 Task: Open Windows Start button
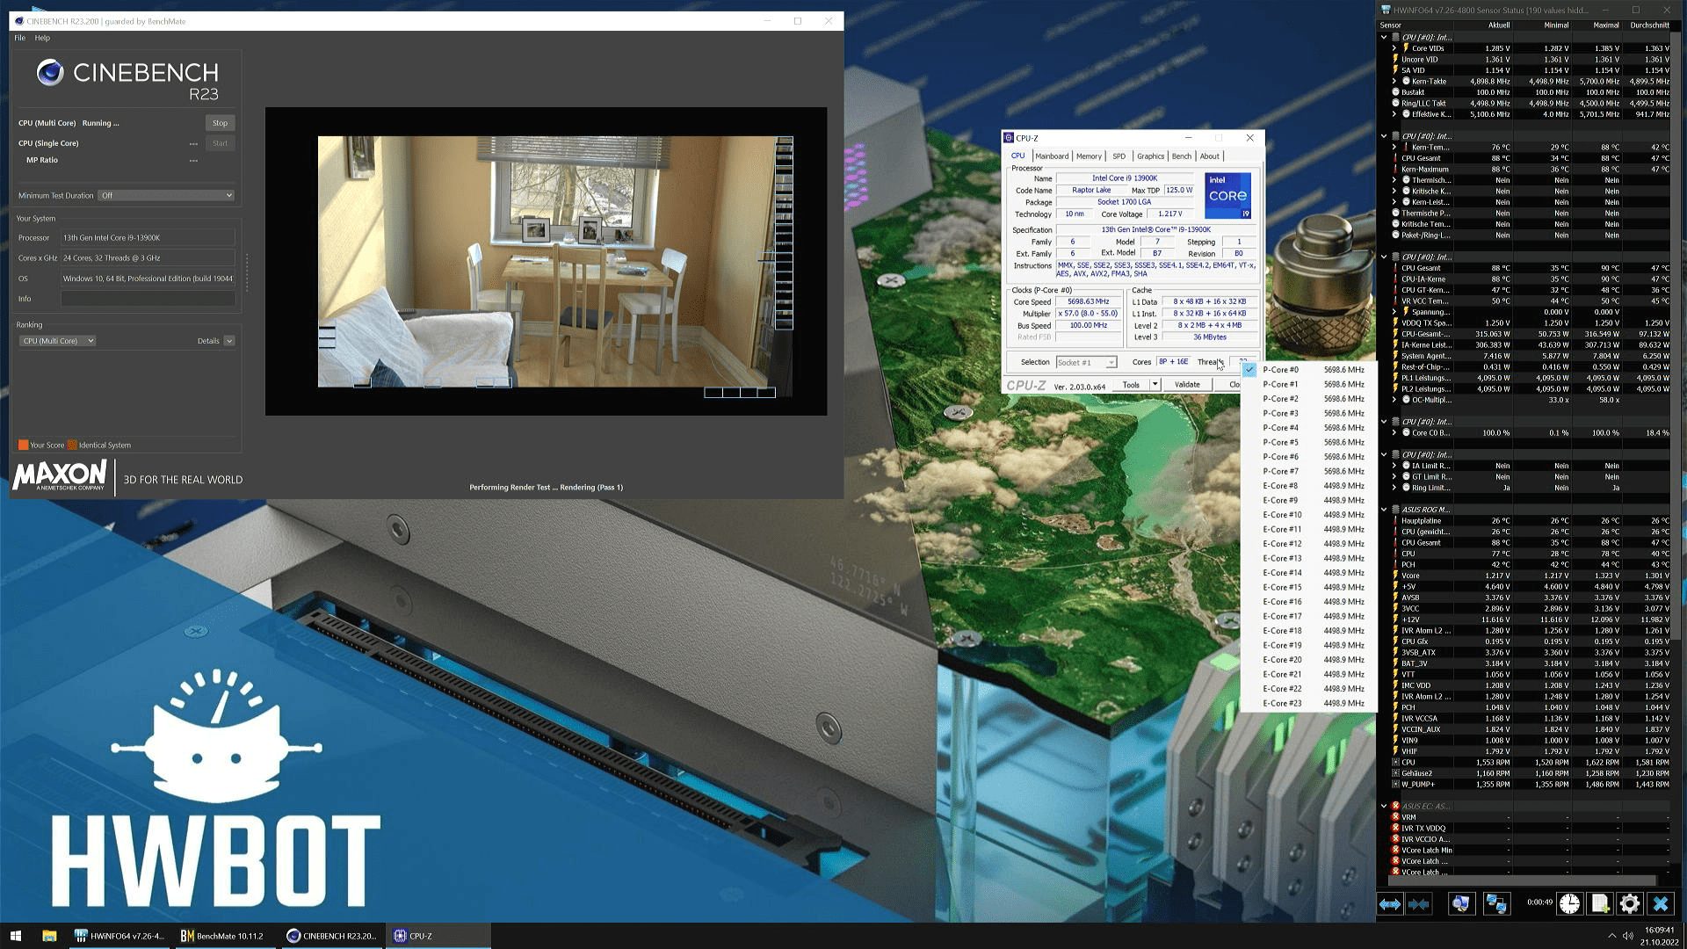pos(15,936)
